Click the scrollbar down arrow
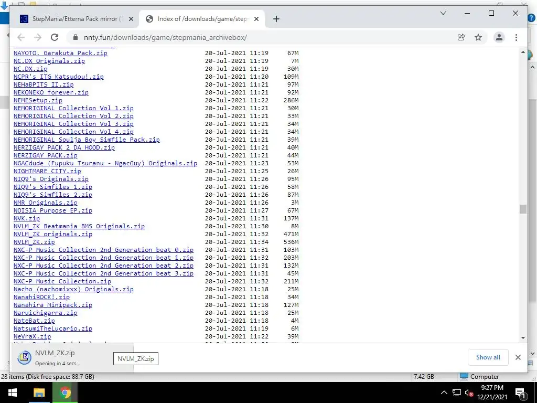The width and height of the screenshot is (537, 403). (x=523, y=338)
